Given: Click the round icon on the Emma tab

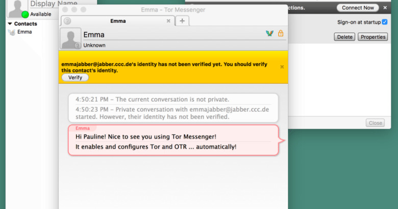Looking at the screenshot, I should pyautogui.click(x=67, y=21).
